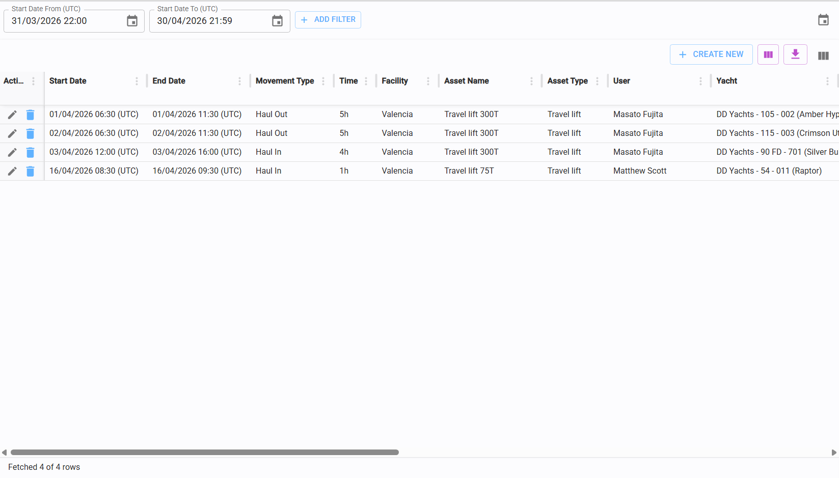
Task: Open the grey column chooser icon
Action: pyautogui.click(x=823, y=55)
